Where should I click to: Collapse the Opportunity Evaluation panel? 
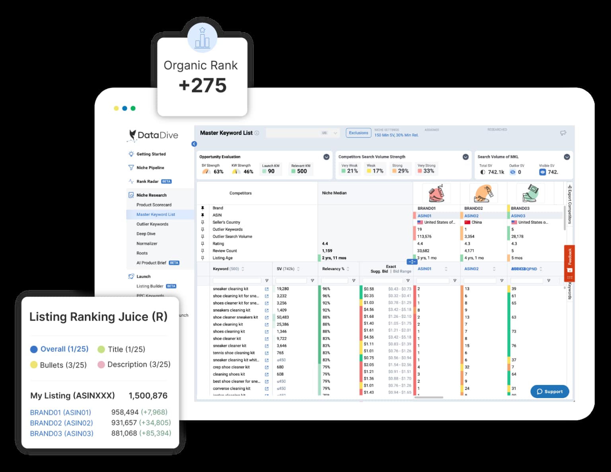(x=327, y=157)
